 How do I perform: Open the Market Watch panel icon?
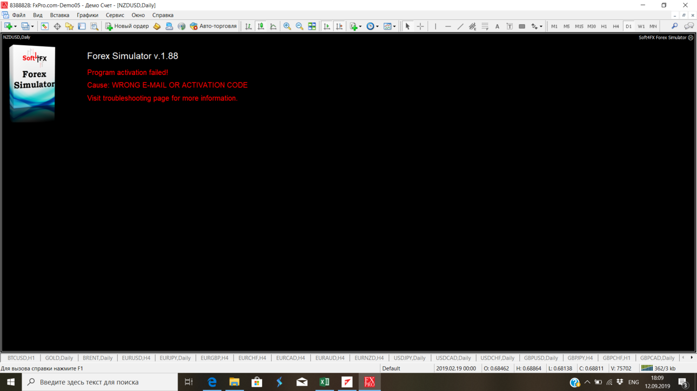(45, 26)
